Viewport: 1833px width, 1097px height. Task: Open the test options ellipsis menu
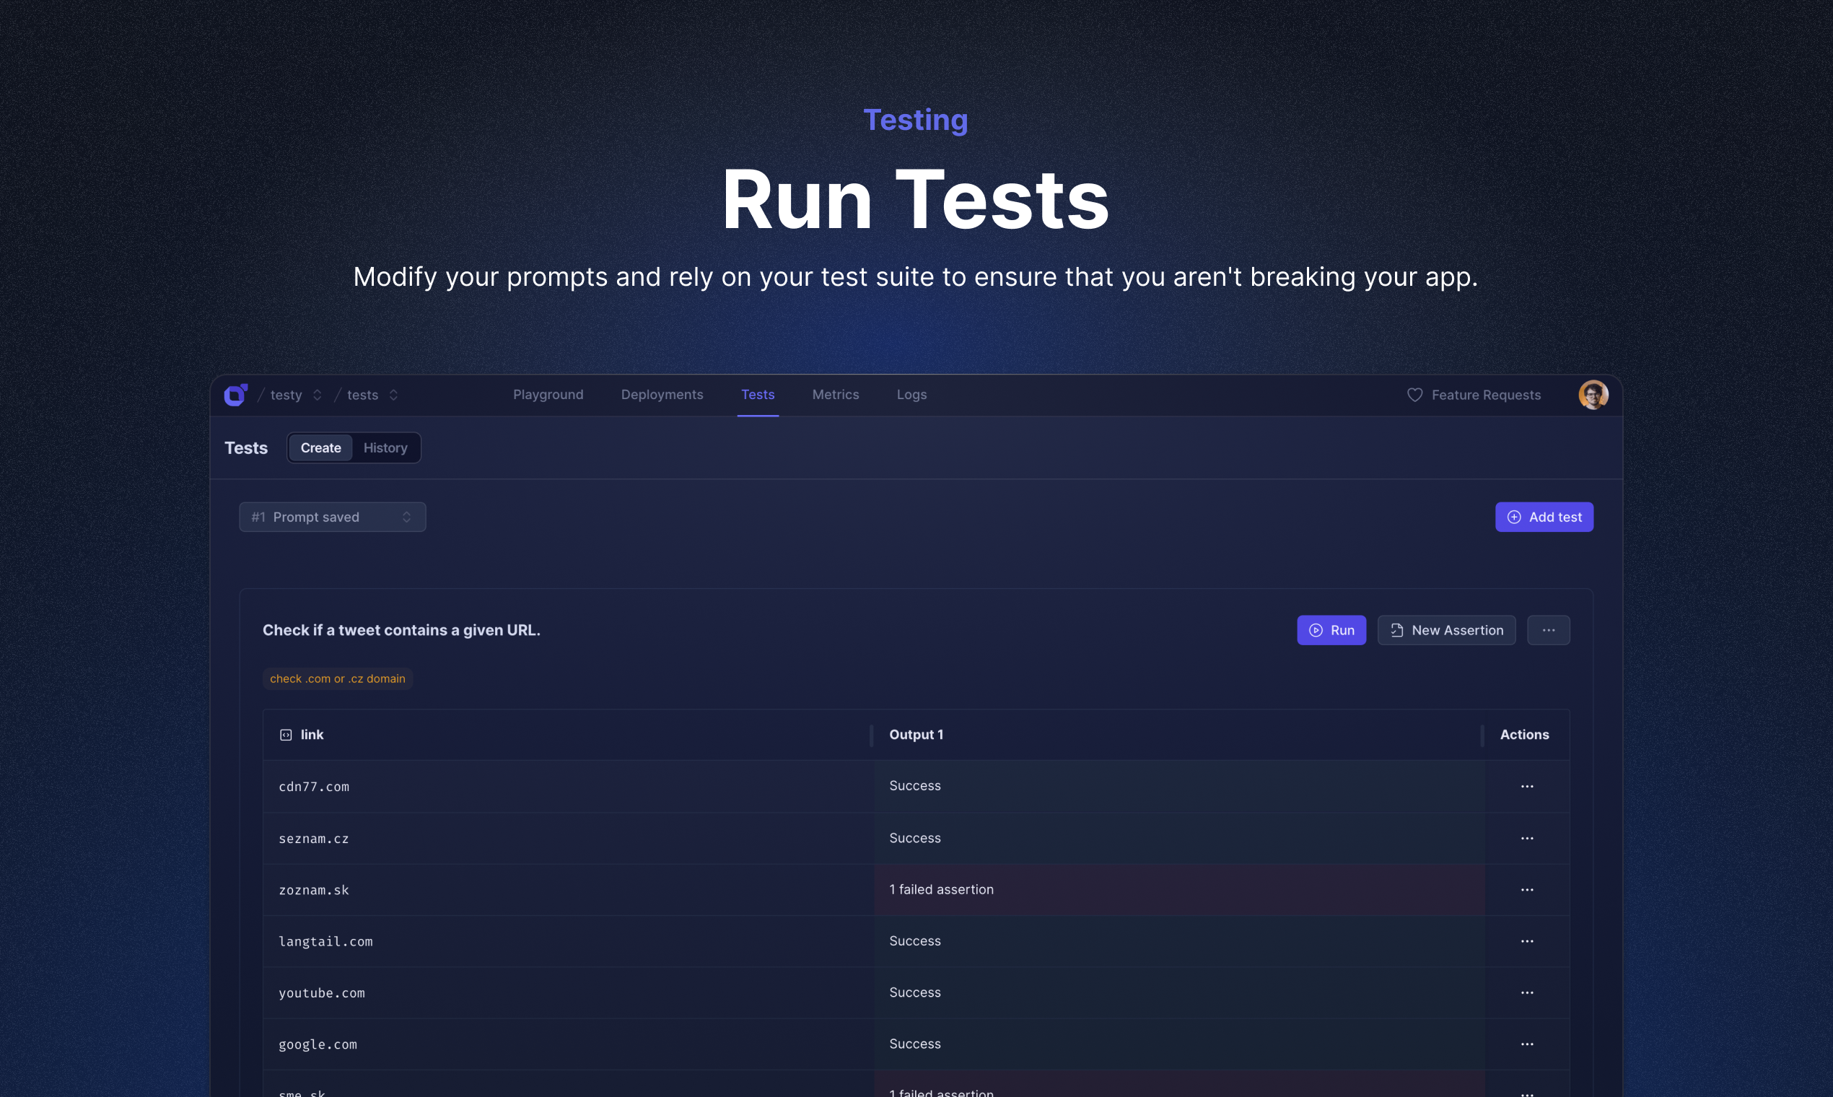[1548, 630]
